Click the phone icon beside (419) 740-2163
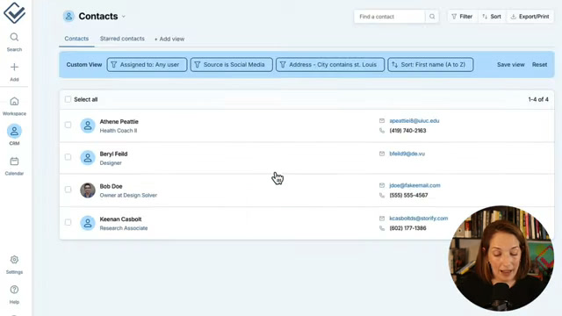This screenshot has height=316, width=562. [382, 131]
